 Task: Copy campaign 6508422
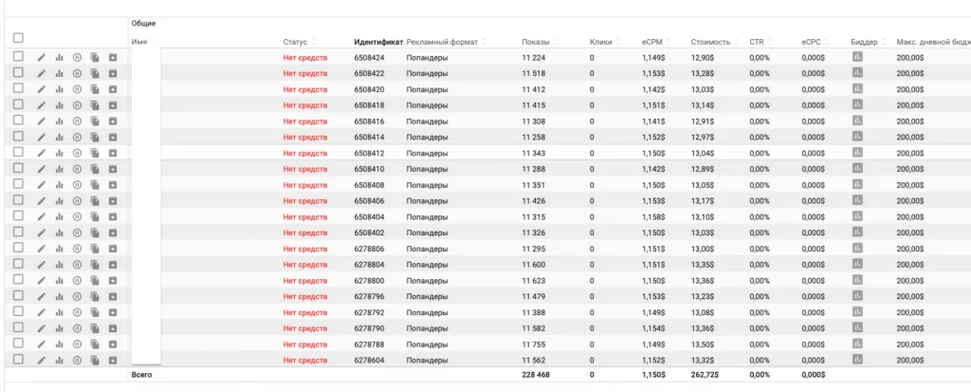[x=95, y=73]
